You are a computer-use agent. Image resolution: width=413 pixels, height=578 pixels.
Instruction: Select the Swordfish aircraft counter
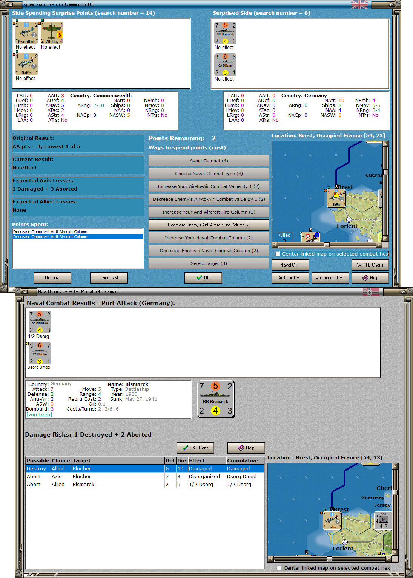tap(27, 33)
